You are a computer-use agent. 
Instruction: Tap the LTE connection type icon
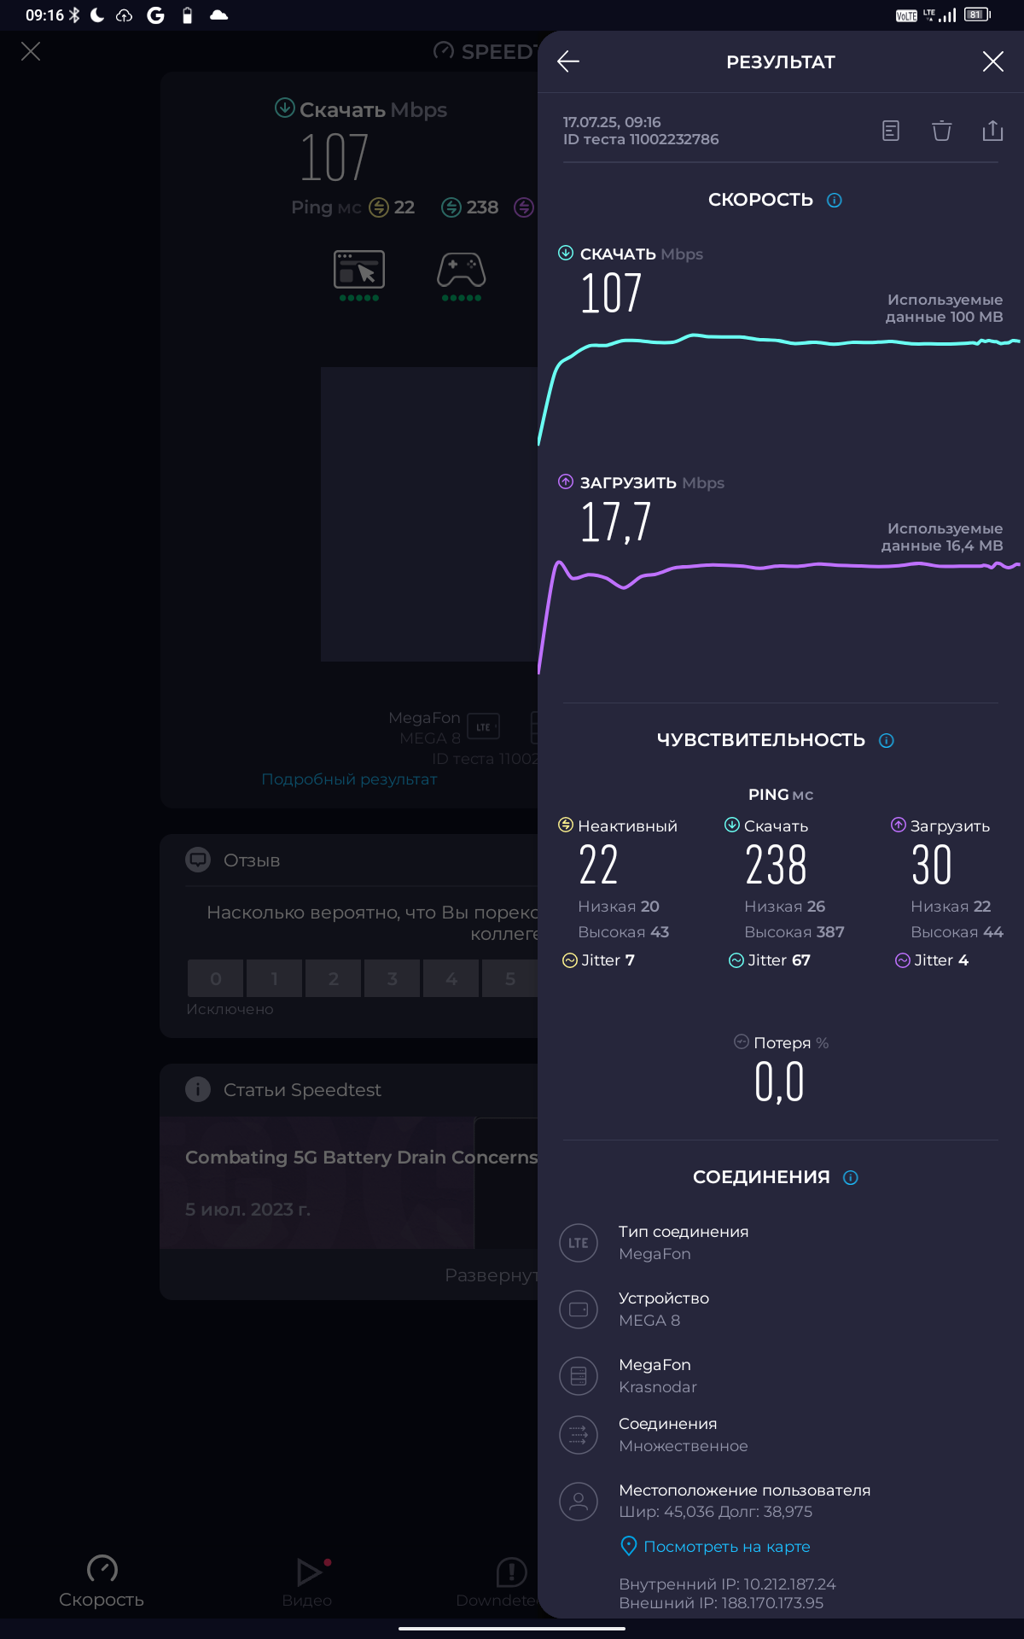click(579, 1243)
